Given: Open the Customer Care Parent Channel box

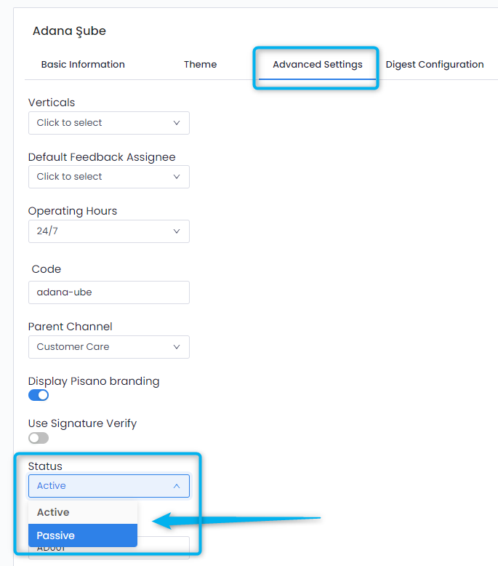Looking at the screenshot, I should coord(102,347).
